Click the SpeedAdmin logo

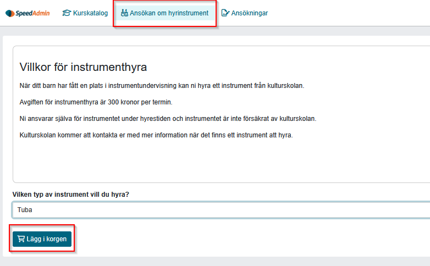27,13
